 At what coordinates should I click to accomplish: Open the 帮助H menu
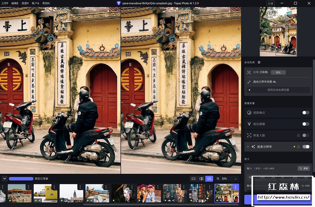pyautogui.click(x=46, y=3)
